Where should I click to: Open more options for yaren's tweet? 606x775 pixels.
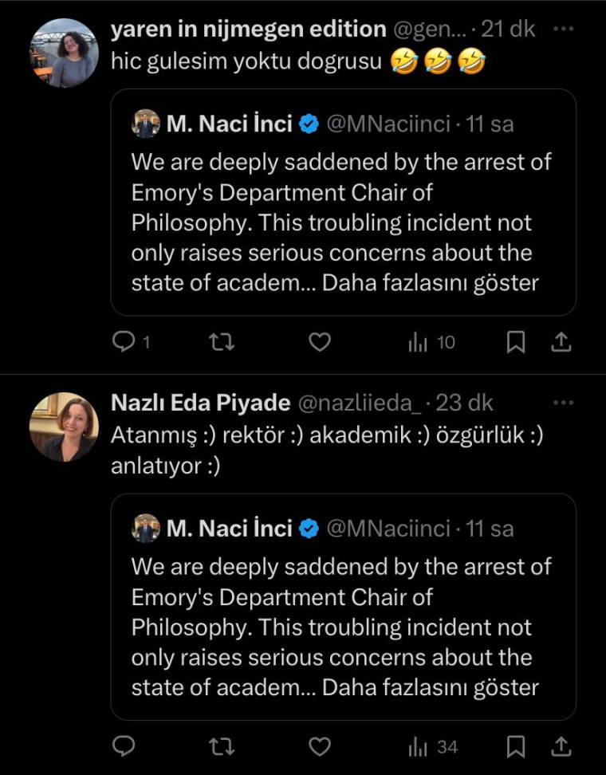click(x=563, y=30)
